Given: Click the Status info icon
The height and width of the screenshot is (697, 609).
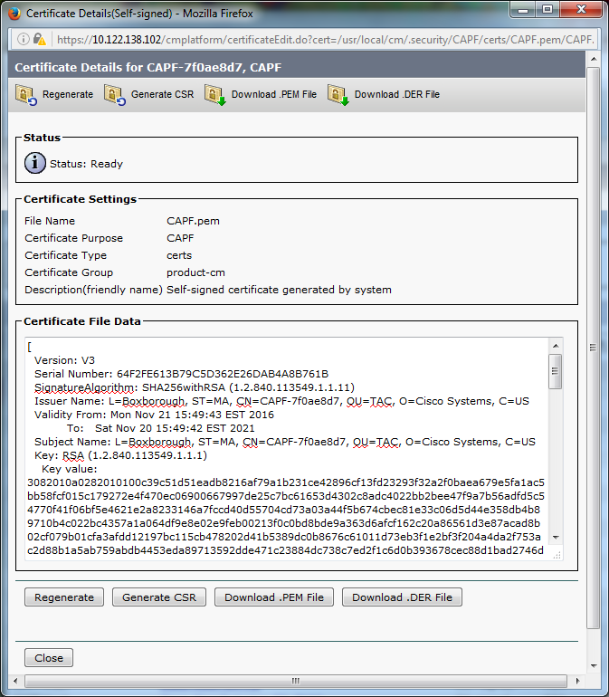Looking at the screenshot, I should (35, 163).
